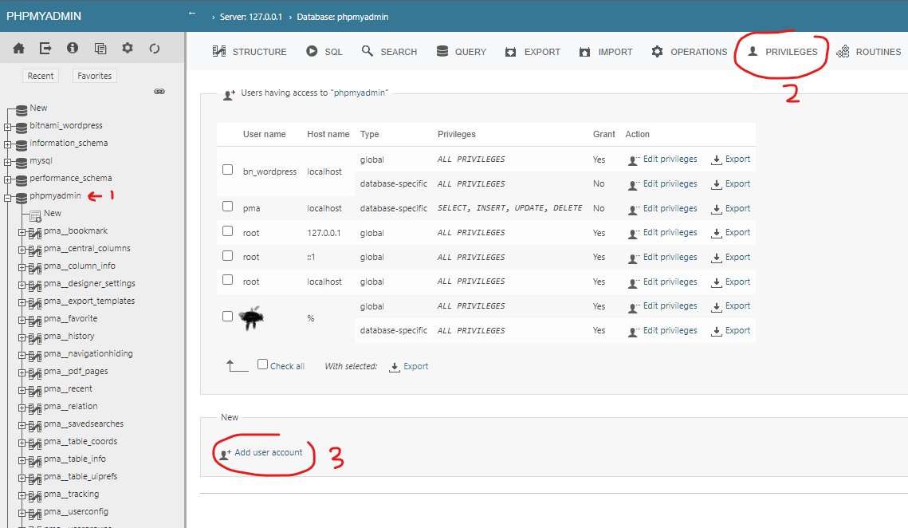The width and height of the screenshot is (908, 528).
Task: Click the information_schema database icon
Action: [x=22, y=145]
